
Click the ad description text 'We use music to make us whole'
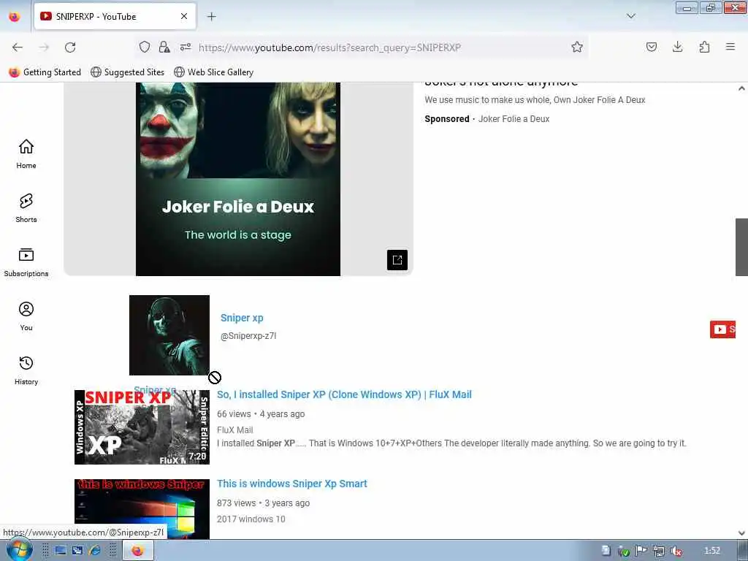click(x=535, y=99)
